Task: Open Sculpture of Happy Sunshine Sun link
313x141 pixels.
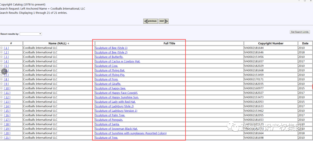Action: [117, 97]
